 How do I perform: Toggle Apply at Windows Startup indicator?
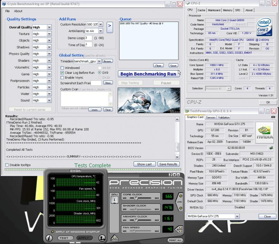point(52,232)
